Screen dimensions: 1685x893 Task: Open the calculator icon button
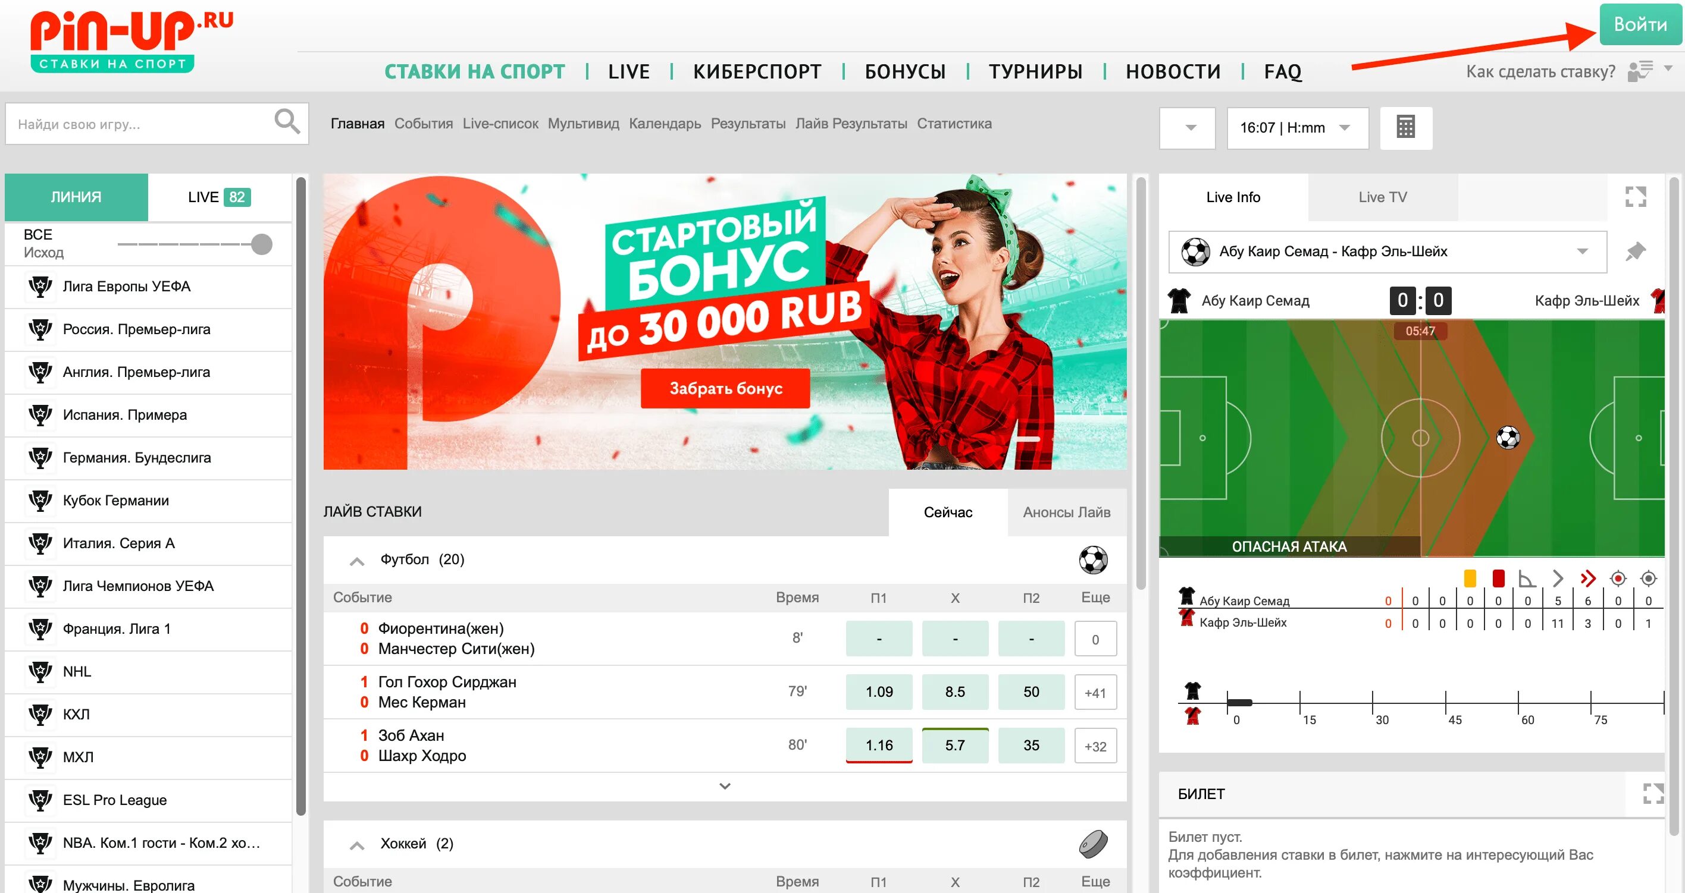tap(1406, 127)
